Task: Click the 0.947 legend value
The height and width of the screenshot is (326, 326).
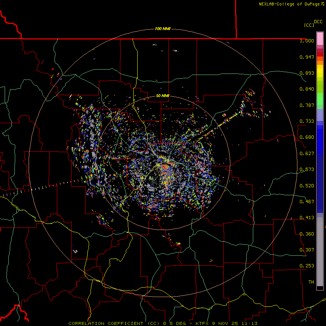Action: click(307, 57)
